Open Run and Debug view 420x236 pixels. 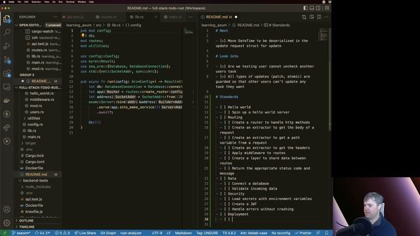pos(7,46)
